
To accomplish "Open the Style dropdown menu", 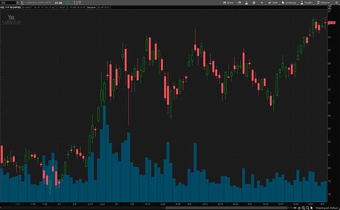I will click(x=273, y=2).
